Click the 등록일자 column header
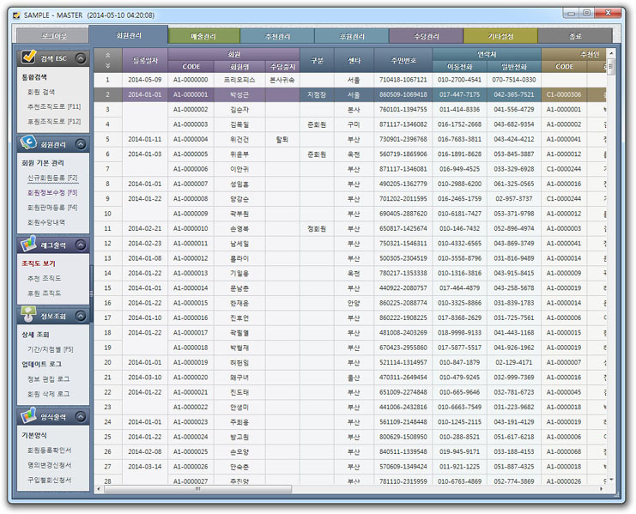The image size is (636, 514). click(x=145, y=60)
